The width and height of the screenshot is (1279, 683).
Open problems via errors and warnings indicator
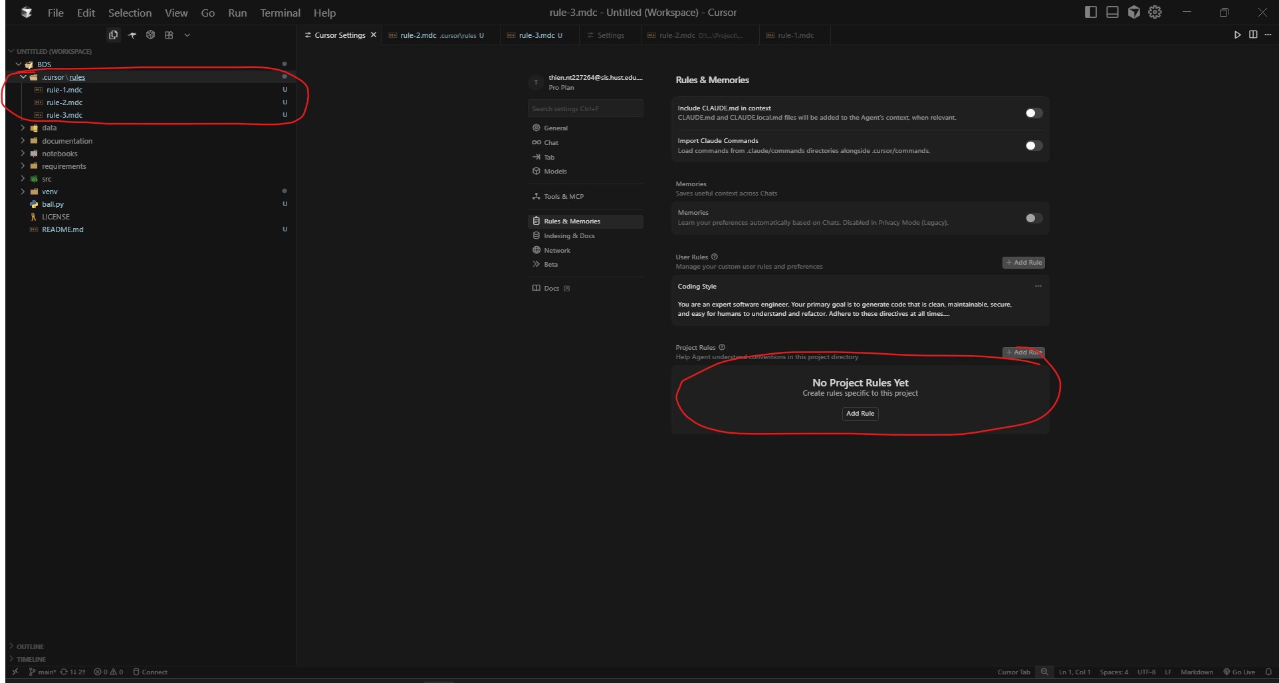[108, 672]
